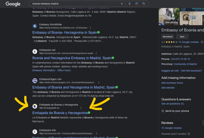Open EmbassyPages Embassy of Bosnia and Herzegovina link
The image size is (204, 138).
pos(74,87)
